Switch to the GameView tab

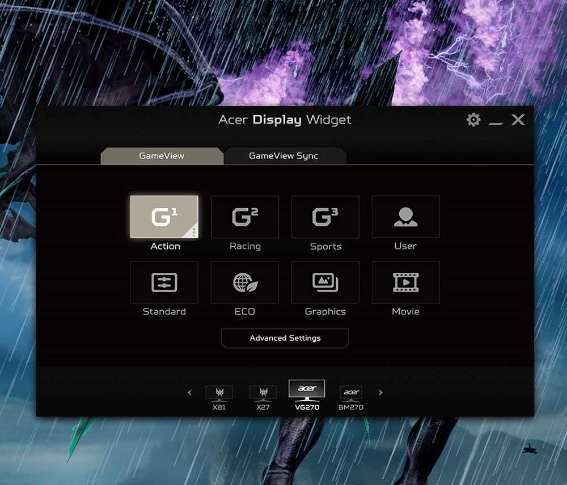click(x=162, y=156)
